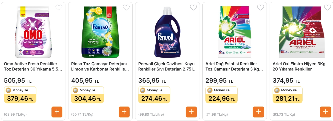333x121 pixels.
Task: Favorite the Perwoll Çiçek Cazibesi product
Action: 193,8
